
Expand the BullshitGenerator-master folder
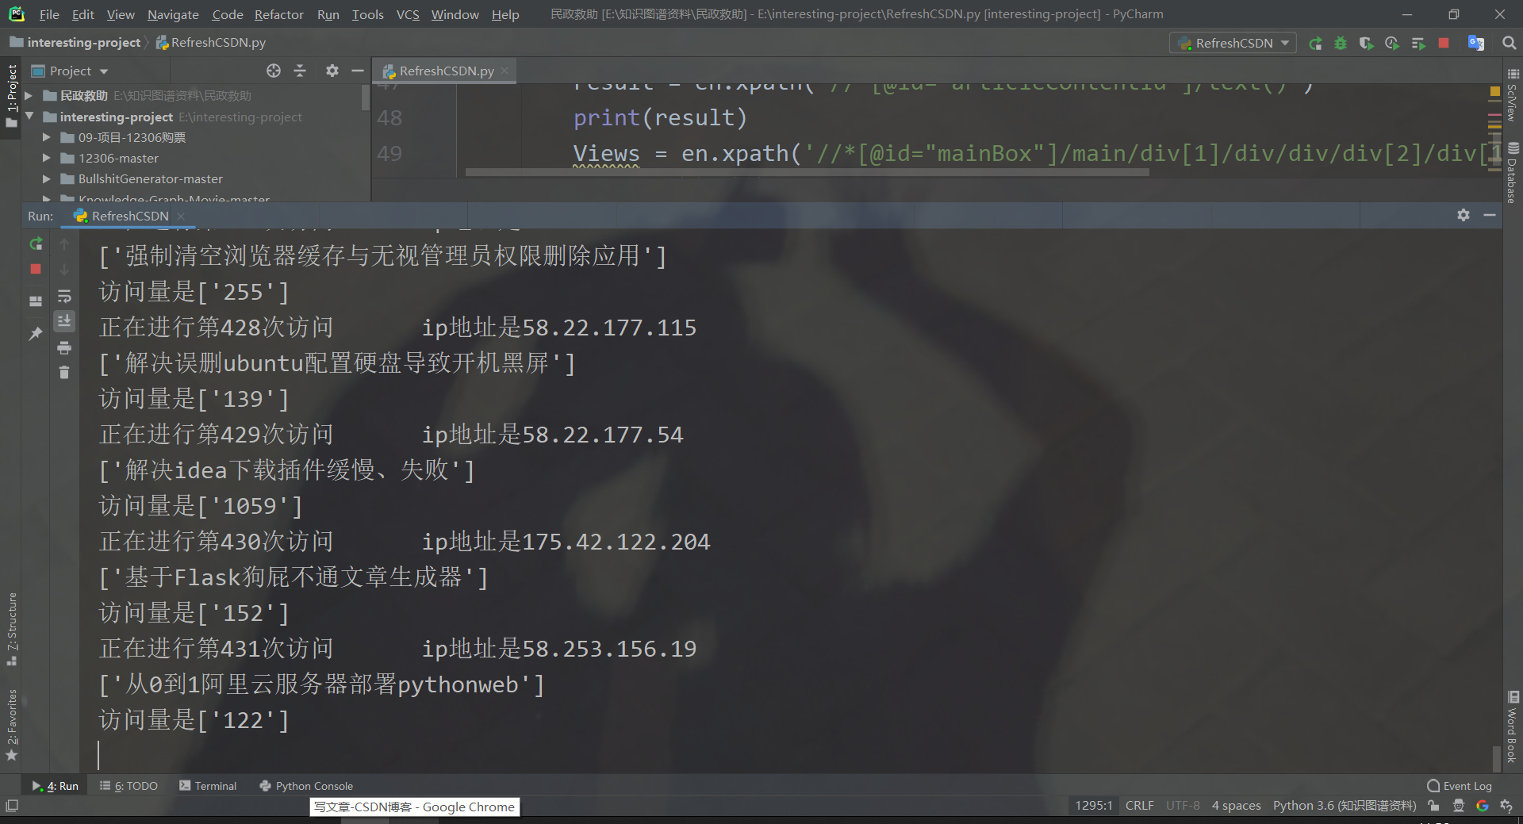47,178
